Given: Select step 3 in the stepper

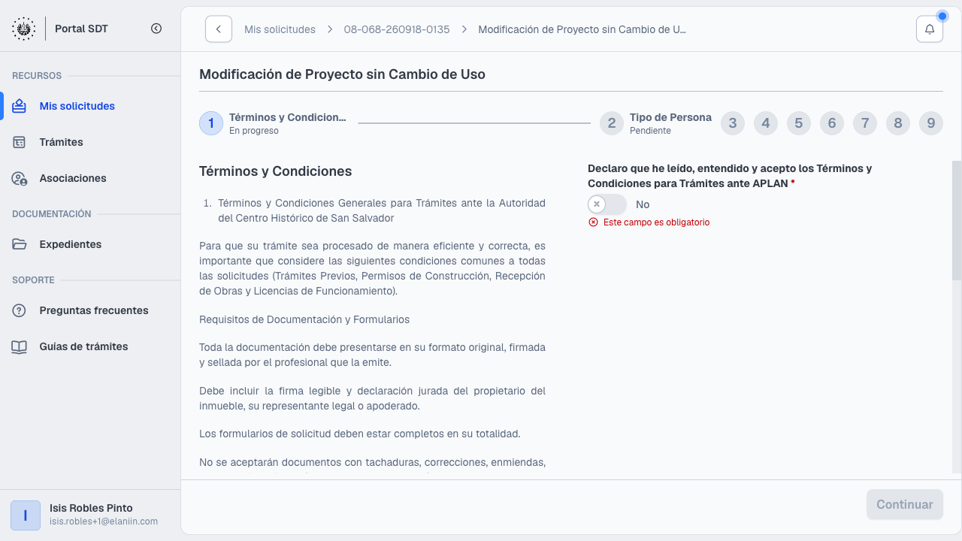Looking at the screenshot, I should click(x=733, y=123).
